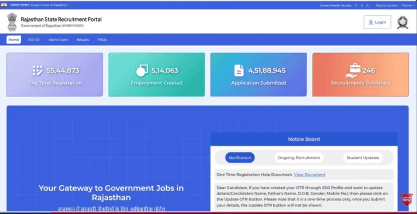Click the Rajasthan State Recruitment Portal title
The image size is (417, 214).
point(61,20)
